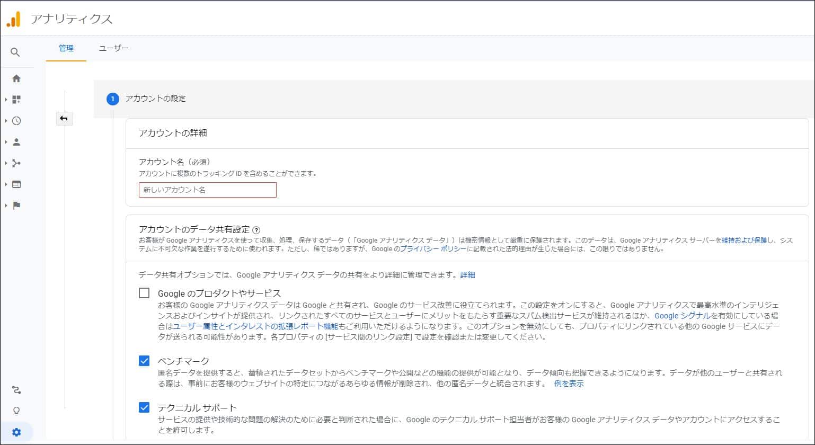
Task: Open the Discover lightbulb icon
Action: (16, 411)
